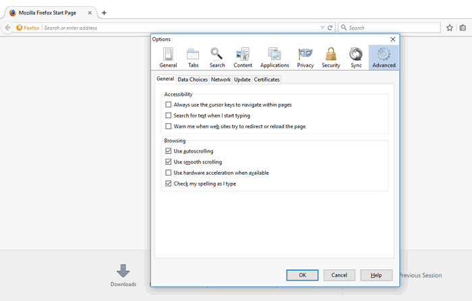The width and height of the screenshot is (472, 301).
Task: Open the Privacy mask category
Action: (305, 57)
